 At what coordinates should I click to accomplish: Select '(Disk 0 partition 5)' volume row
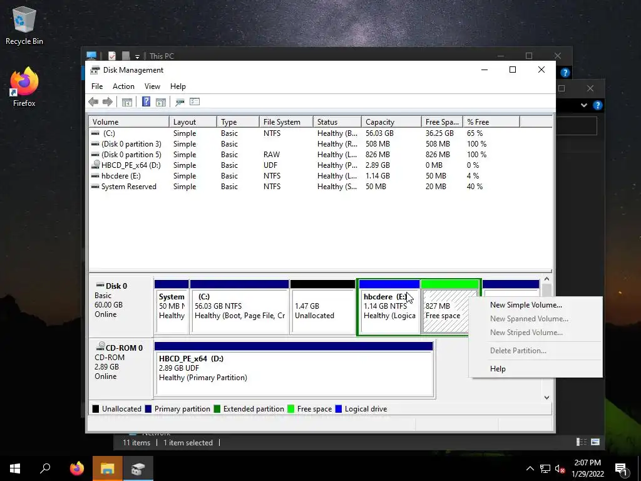320,155
